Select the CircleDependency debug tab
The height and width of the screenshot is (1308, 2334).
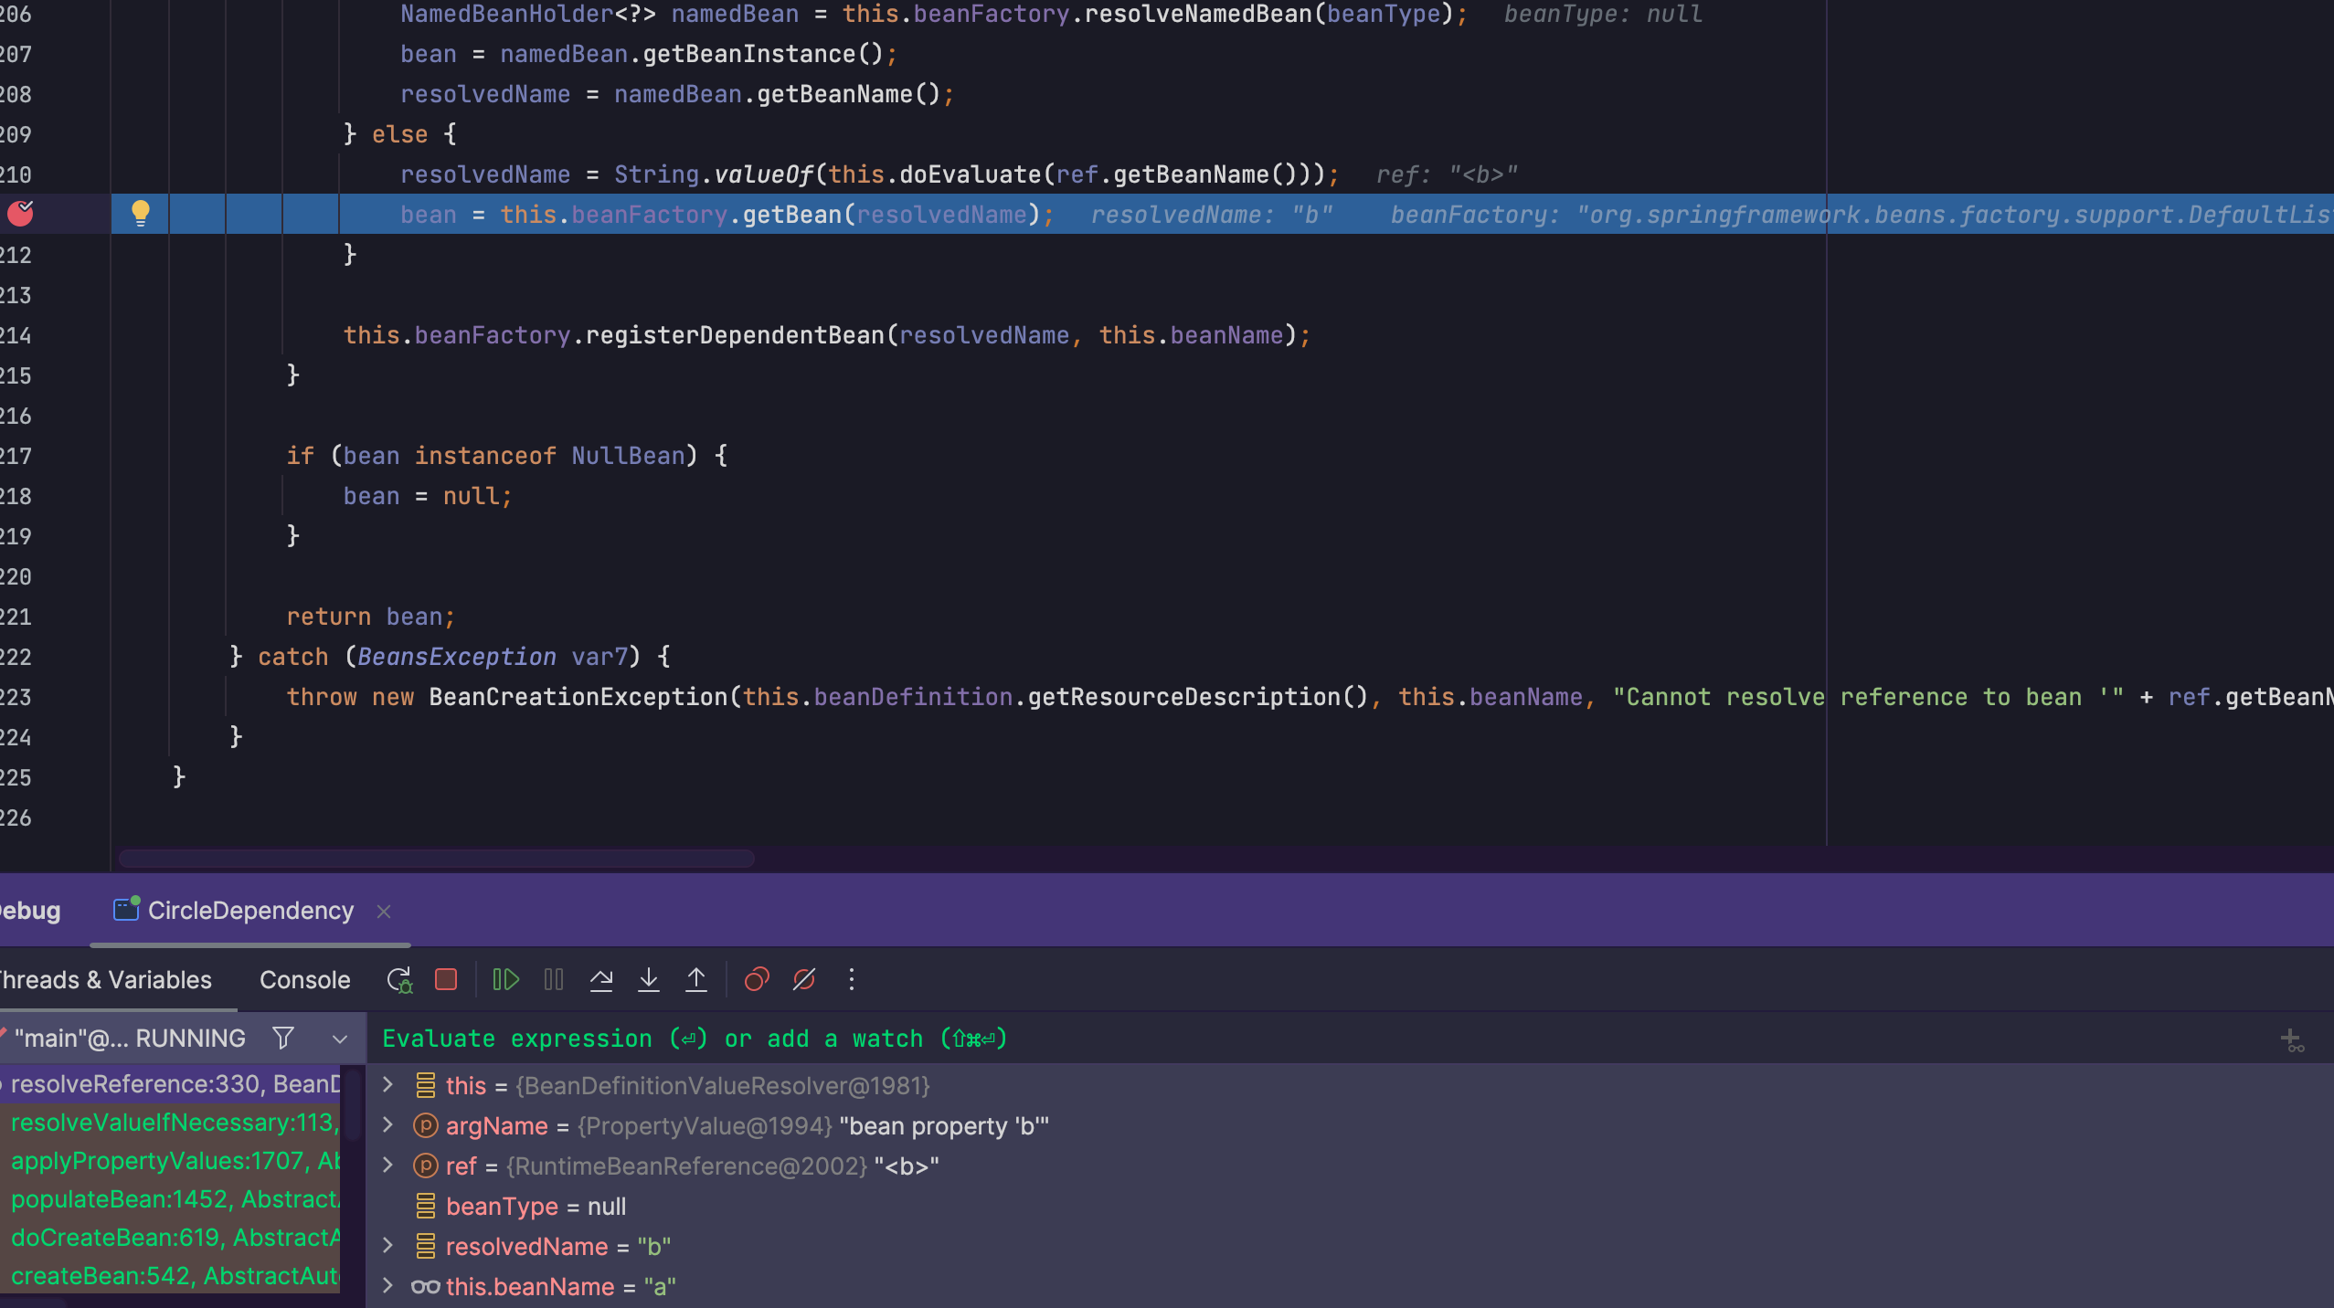tap(249, 911)
